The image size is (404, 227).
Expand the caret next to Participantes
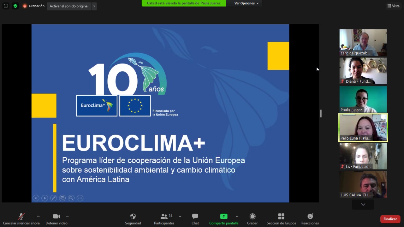[180, 216]
